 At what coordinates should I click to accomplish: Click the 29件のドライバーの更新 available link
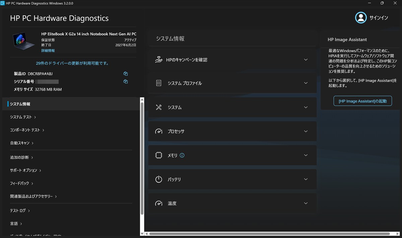tap(72, 63)
